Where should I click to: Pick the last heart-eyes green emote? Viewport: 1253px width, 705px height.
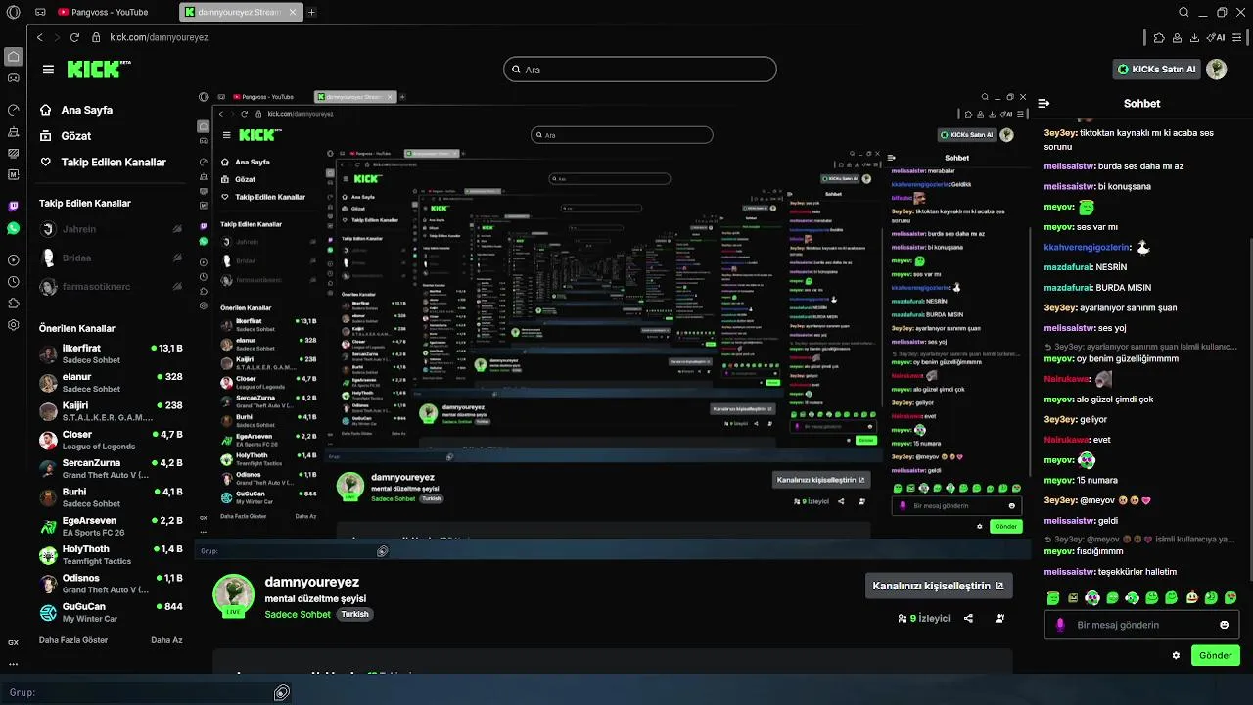[1230, 597]
